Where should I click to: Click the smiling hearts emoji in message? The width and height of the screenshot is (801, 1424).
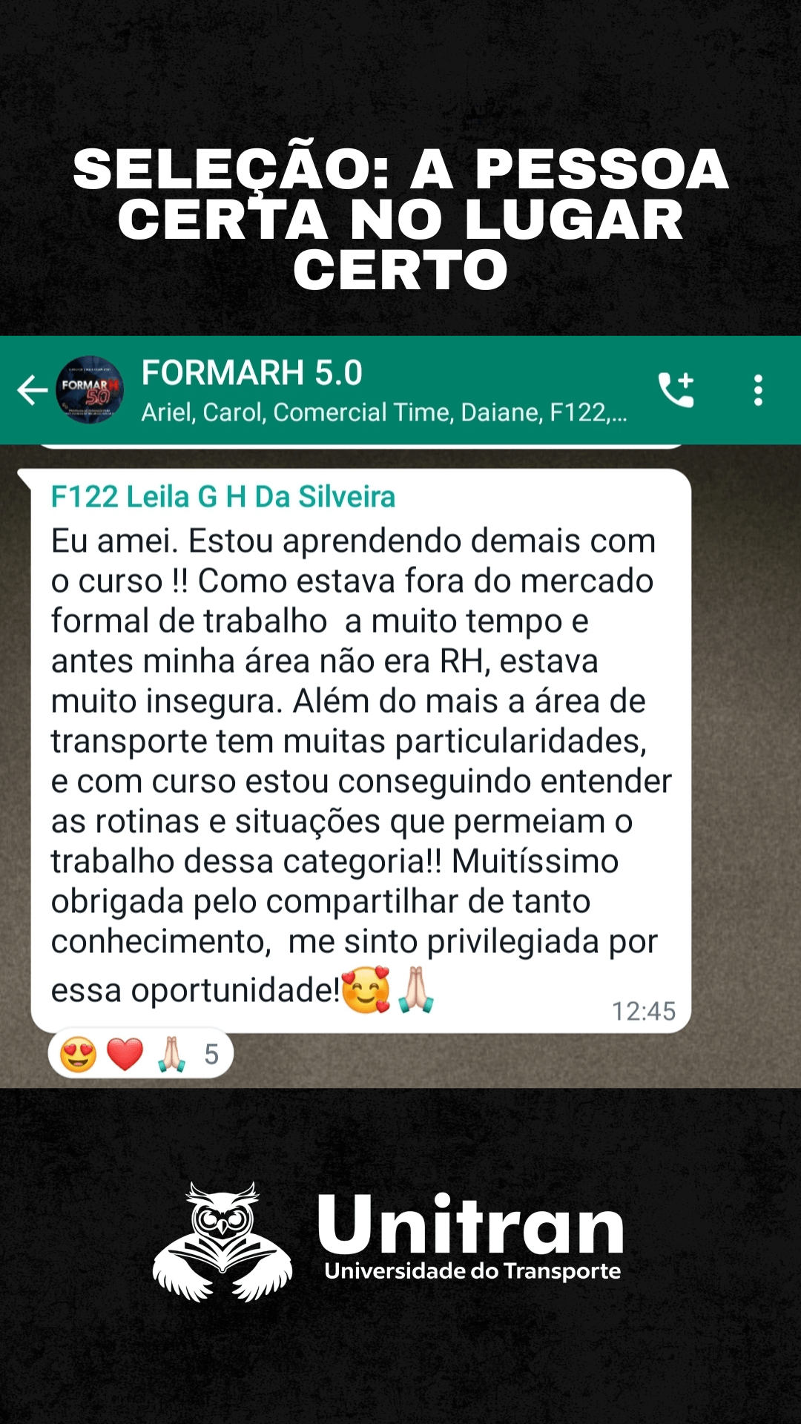[366, 990]
